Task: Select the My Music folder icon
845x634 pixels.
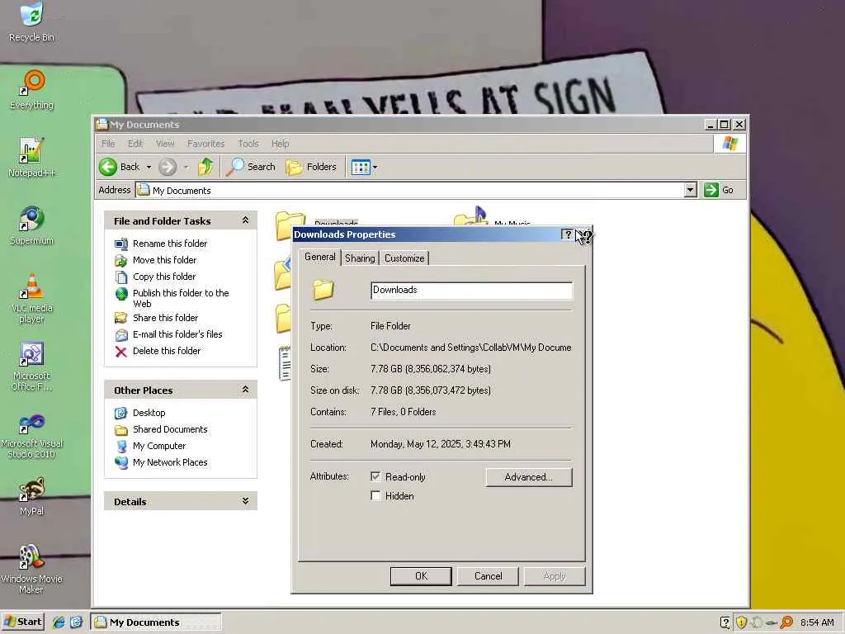Action: coord(470,215)
